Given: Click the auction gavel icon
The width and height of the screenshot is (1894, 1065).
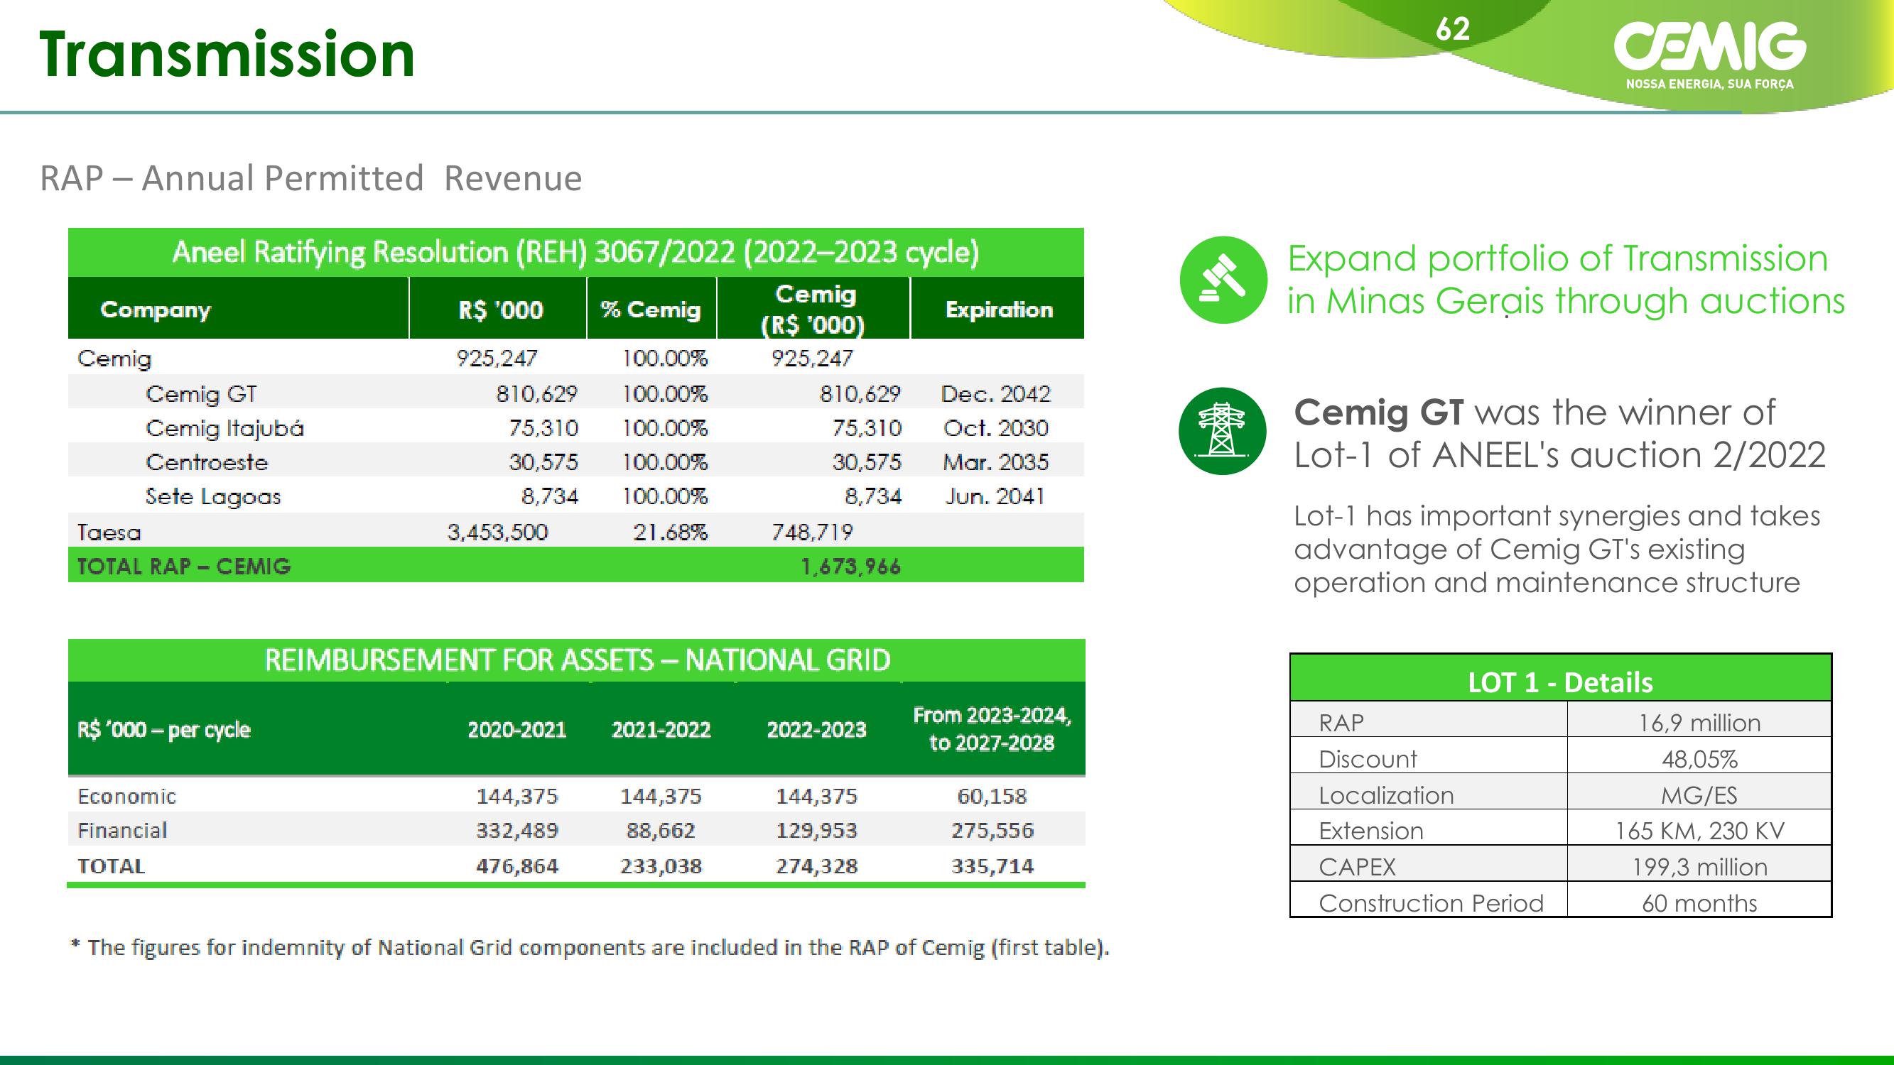Looking at the screenshot, I should coord(1223,280).
